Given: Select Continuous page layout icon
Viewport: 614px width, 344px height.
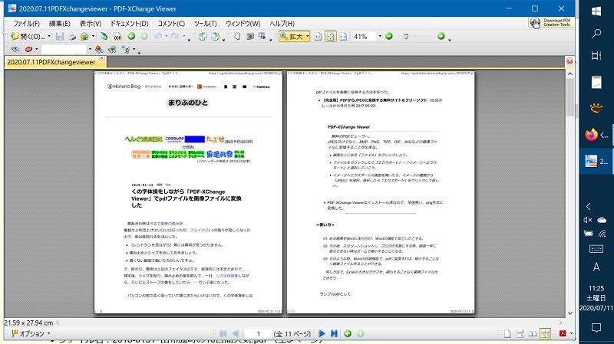Looking at the screenshot, I should click(x=520, y=333).
